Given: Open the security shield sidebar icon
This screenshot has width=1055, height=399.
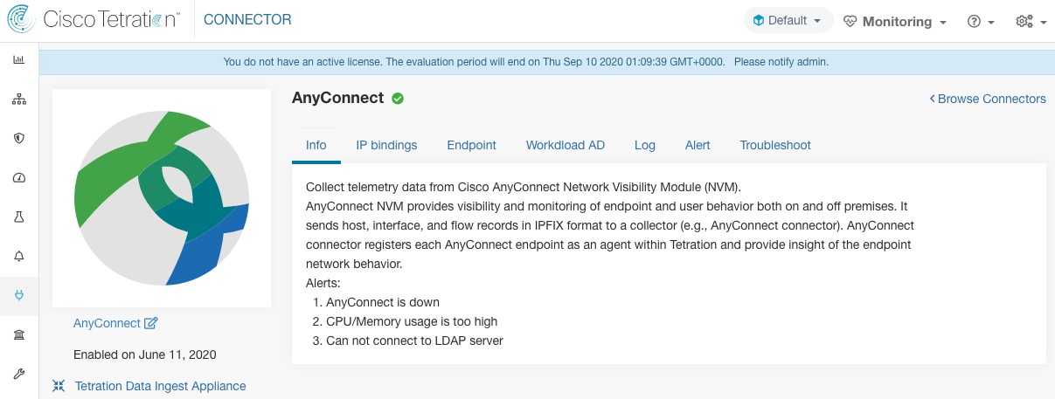Looking at the screenshot, I should [x=19, y=139].
